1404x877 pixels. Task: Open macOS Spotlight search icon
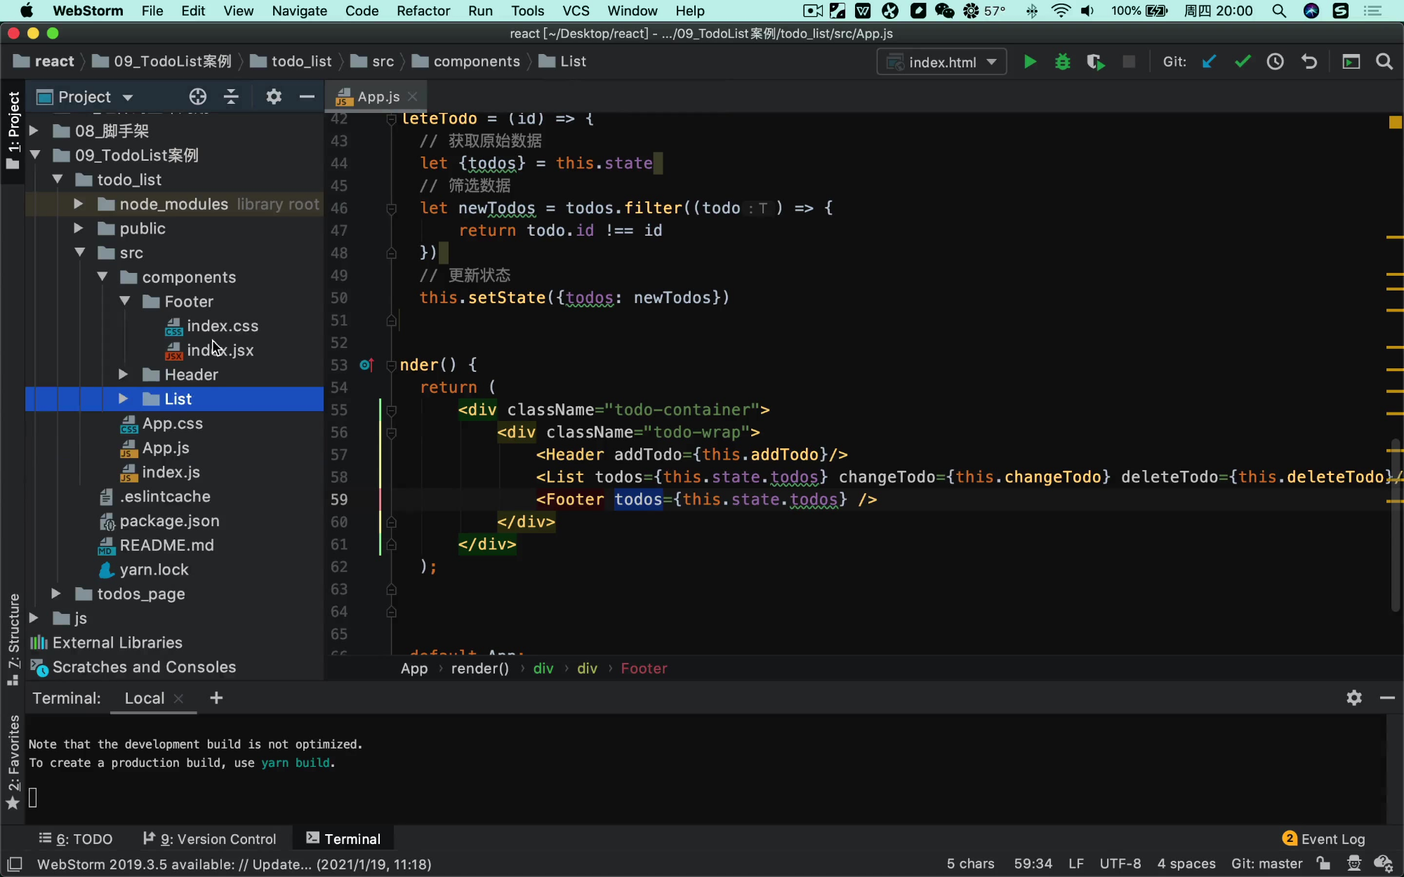tap(1279, 11)
